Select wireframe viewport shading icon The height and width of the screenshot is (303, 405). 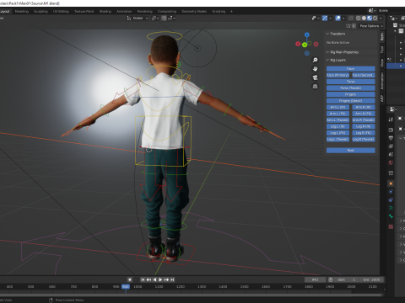[359, 19]
